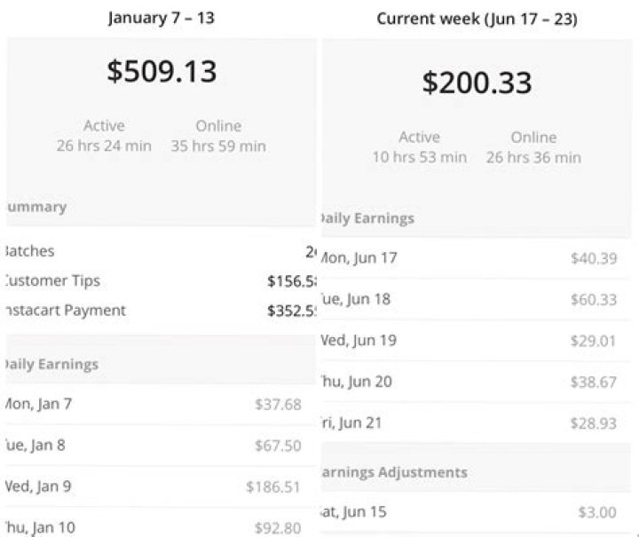Click the Earnings Adjustments section header
This screenshot has width=639, height=537.
click(x=393, y=472)
